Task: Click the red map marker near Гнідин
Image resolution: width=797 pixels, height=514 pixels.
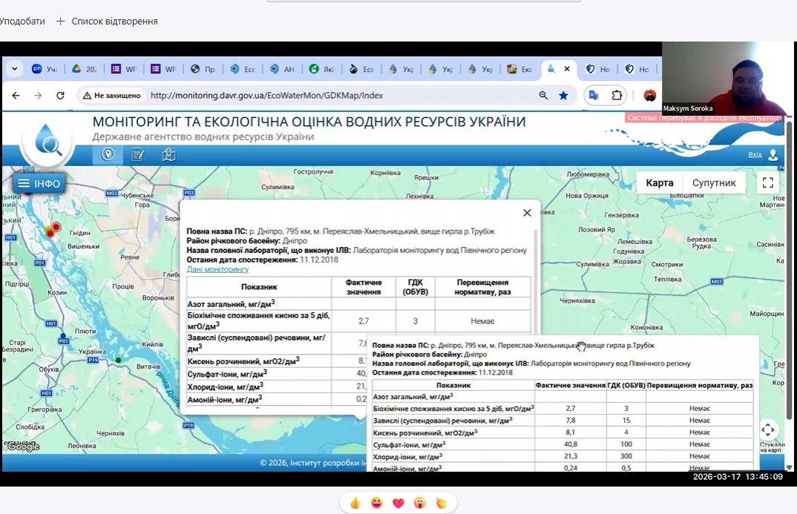Action: (56, 227)
